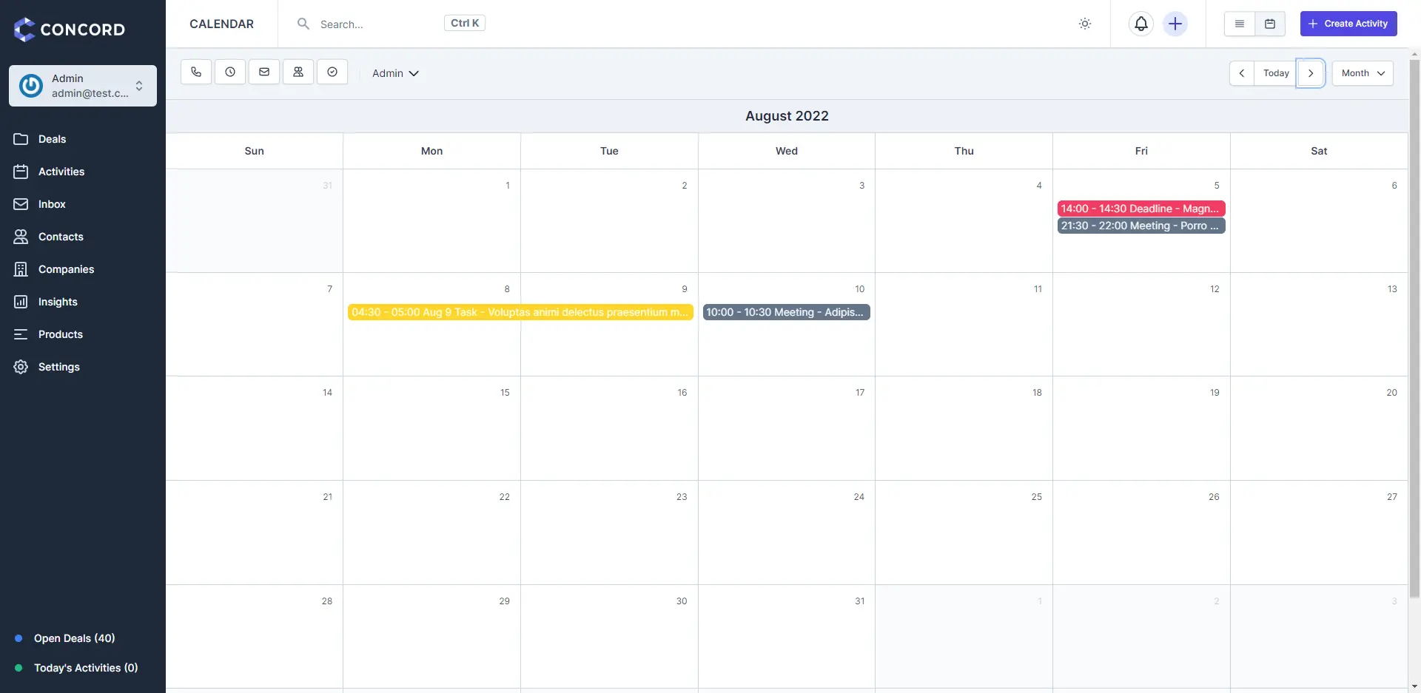Click the Wed column header
The image size is (1421, 693).
coord(787,151)
